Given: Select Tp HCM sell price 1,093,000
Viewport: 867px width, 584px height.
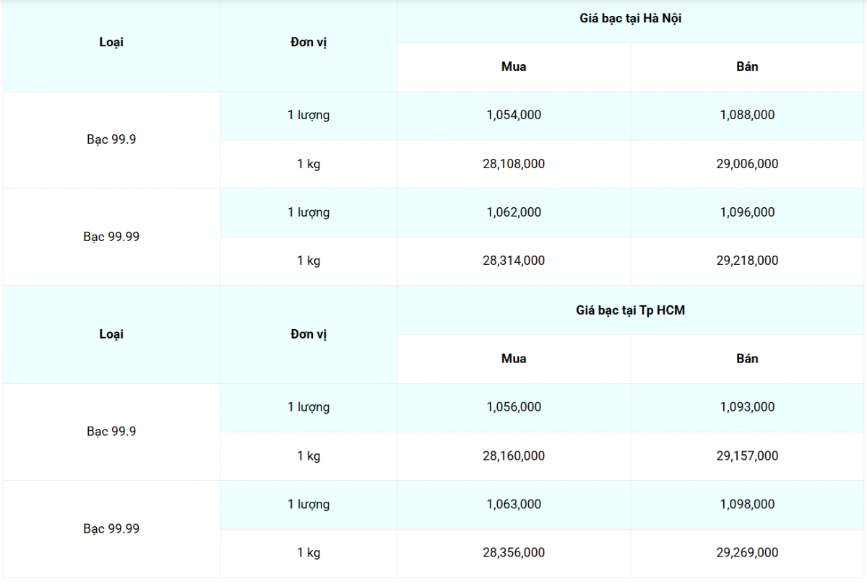Looking at the screenshot, I should click(747, 407).
